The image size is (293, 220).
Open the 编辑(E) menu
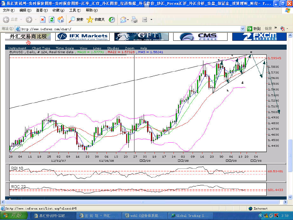coord(25,10)
